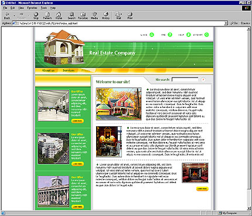Click the white office building thumbnail
This screenshot has height=216, width=252.
(53, 148)
